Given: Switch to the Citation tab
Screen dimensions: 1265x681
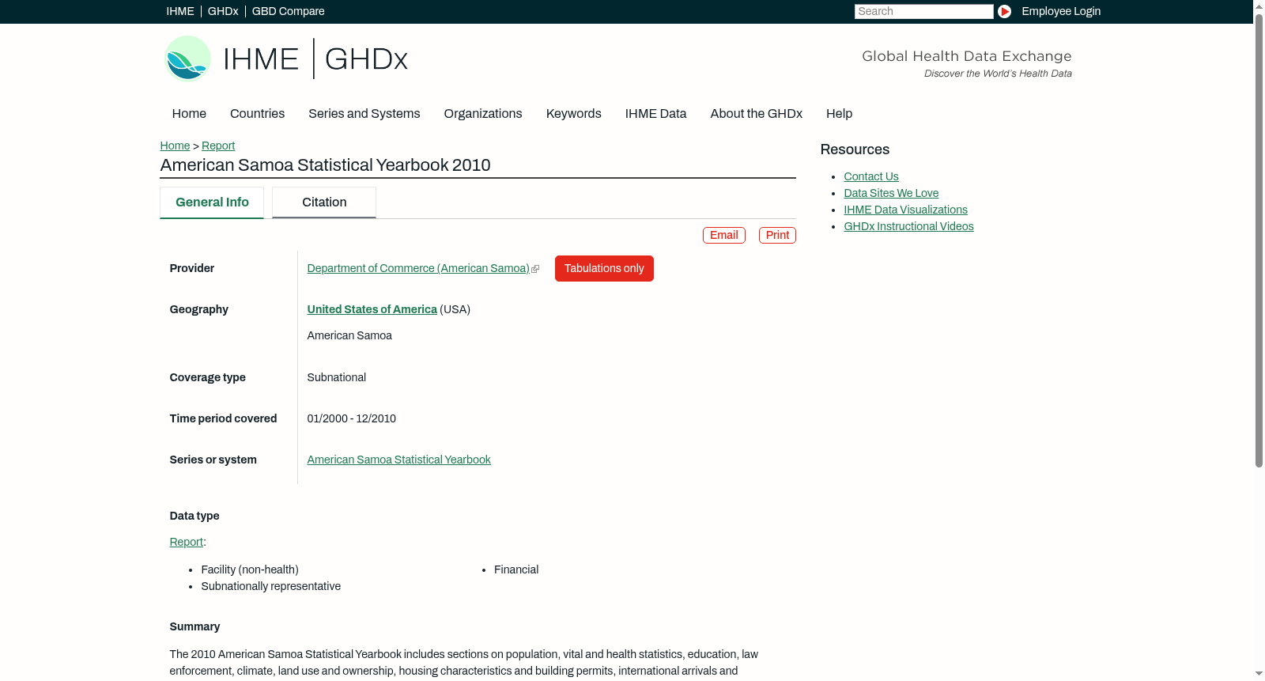Looking at the screenshot, I should click(324, 202).
